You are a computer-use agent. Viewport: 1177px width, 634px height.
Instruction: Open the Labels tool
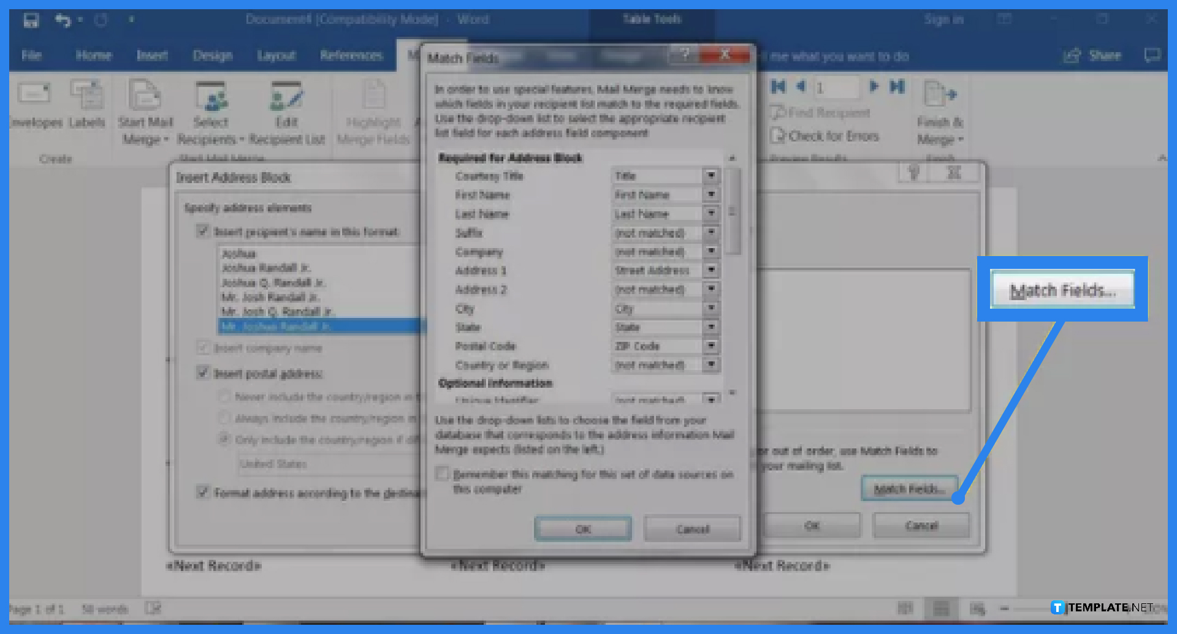86,105
